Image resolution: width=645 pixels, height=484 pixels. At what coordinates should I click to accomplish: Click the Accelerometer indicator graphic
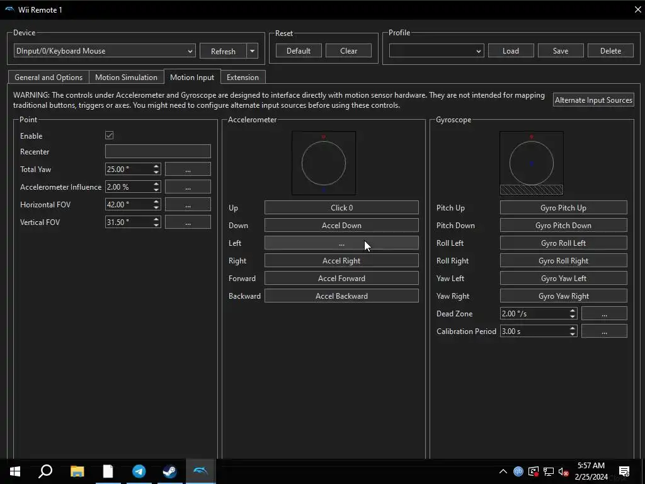tap(324, 163)
